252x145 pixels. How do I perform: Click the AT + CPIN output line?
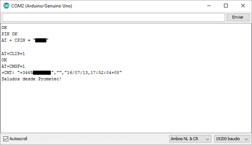[x=25, y=40]
